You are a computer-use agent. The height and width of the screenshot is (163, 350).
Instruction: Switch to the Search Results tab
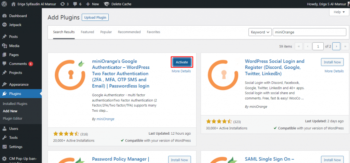tap(64, 32)
